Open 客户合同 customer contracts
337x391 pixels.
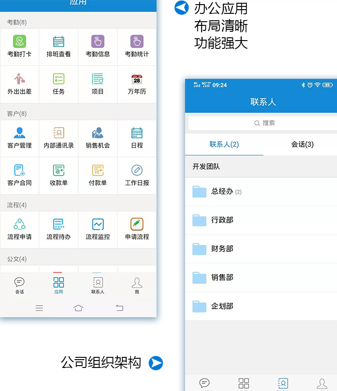[19, 176]
